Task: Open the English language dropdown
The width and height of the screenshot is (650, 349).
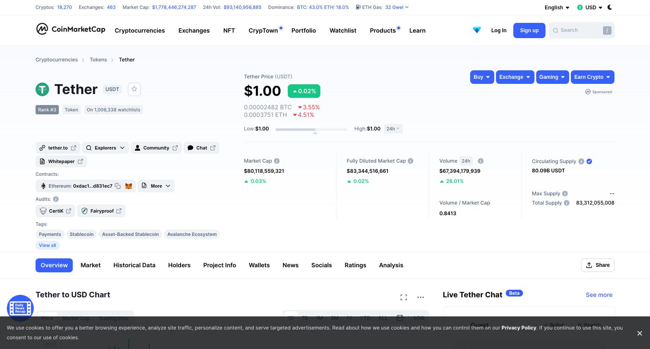Action: [x=557, y=8]
